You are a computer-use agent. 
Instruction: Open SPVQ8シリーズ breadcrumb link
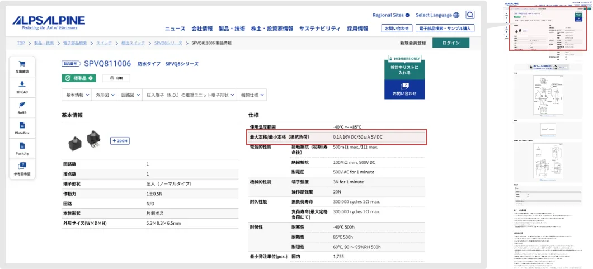click(168, 43)
